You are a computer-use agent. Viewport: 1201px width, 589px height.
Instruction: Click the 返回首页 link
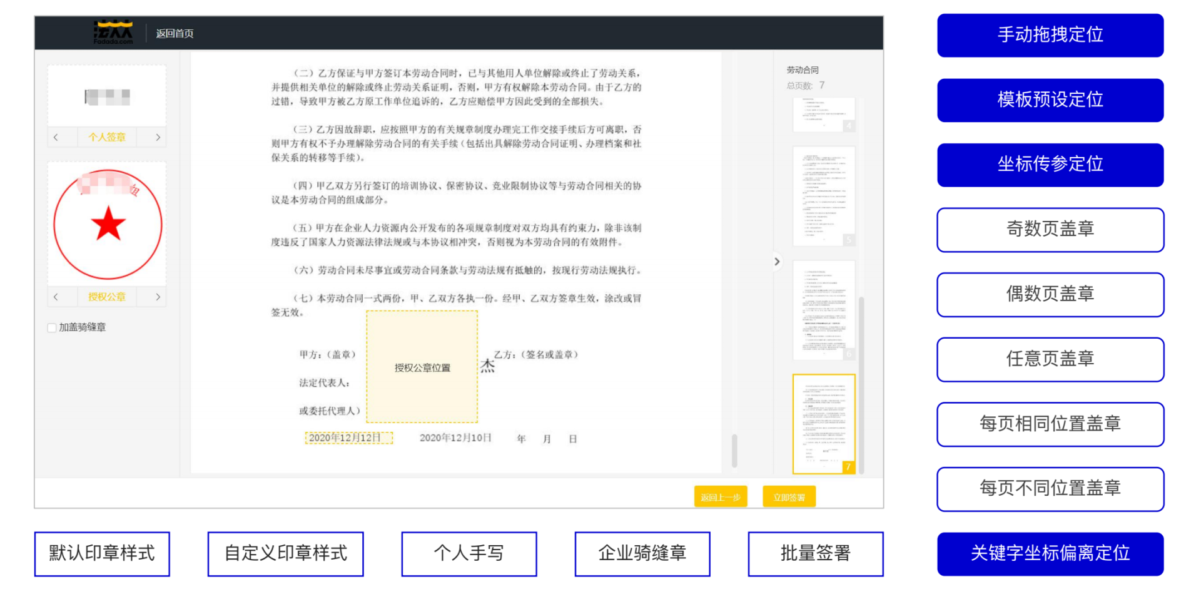coord(175,33)
